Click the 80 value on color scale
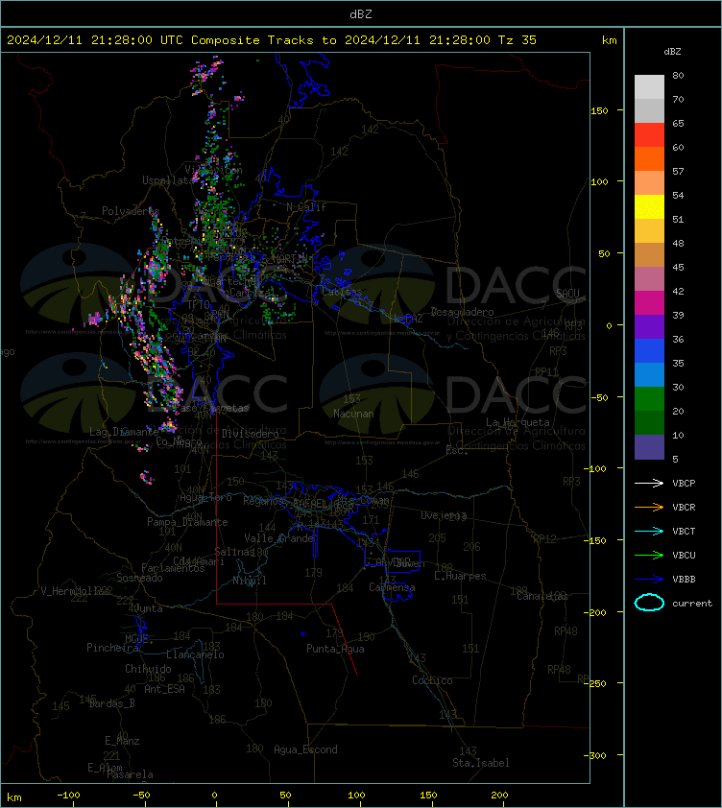This screenshot has width=722, height=808. click(678, 75)
